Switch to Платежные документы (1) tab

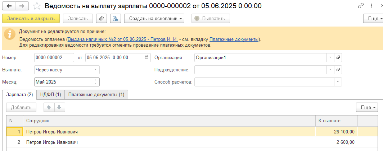(96, 95)
